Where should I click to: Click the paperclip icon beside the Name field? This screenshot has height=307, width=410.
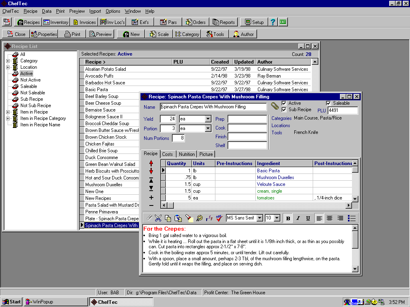275,106
